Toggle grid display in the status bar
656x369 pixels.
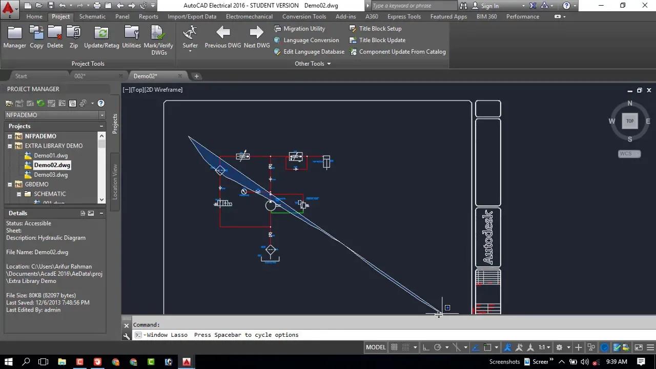(394, 347)
